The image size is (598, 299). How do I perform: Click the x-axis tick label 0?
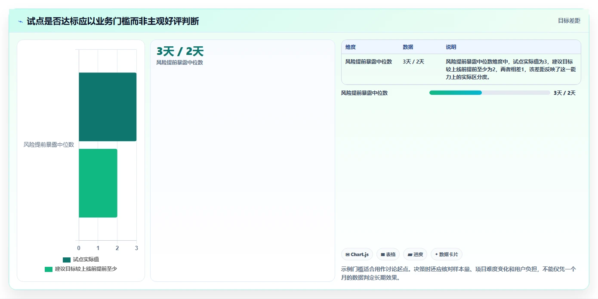point(79,248)
